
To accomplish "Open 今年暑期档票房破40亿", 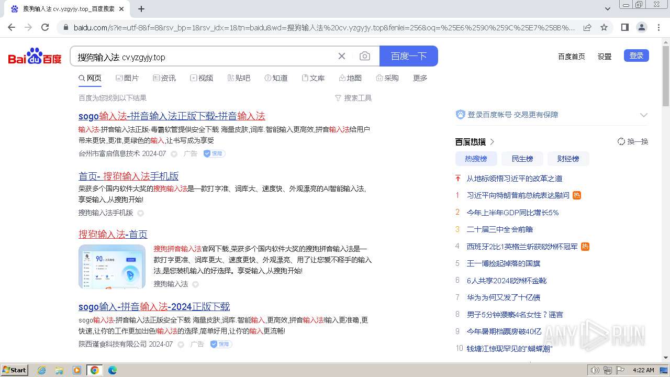I will (504, 331).
